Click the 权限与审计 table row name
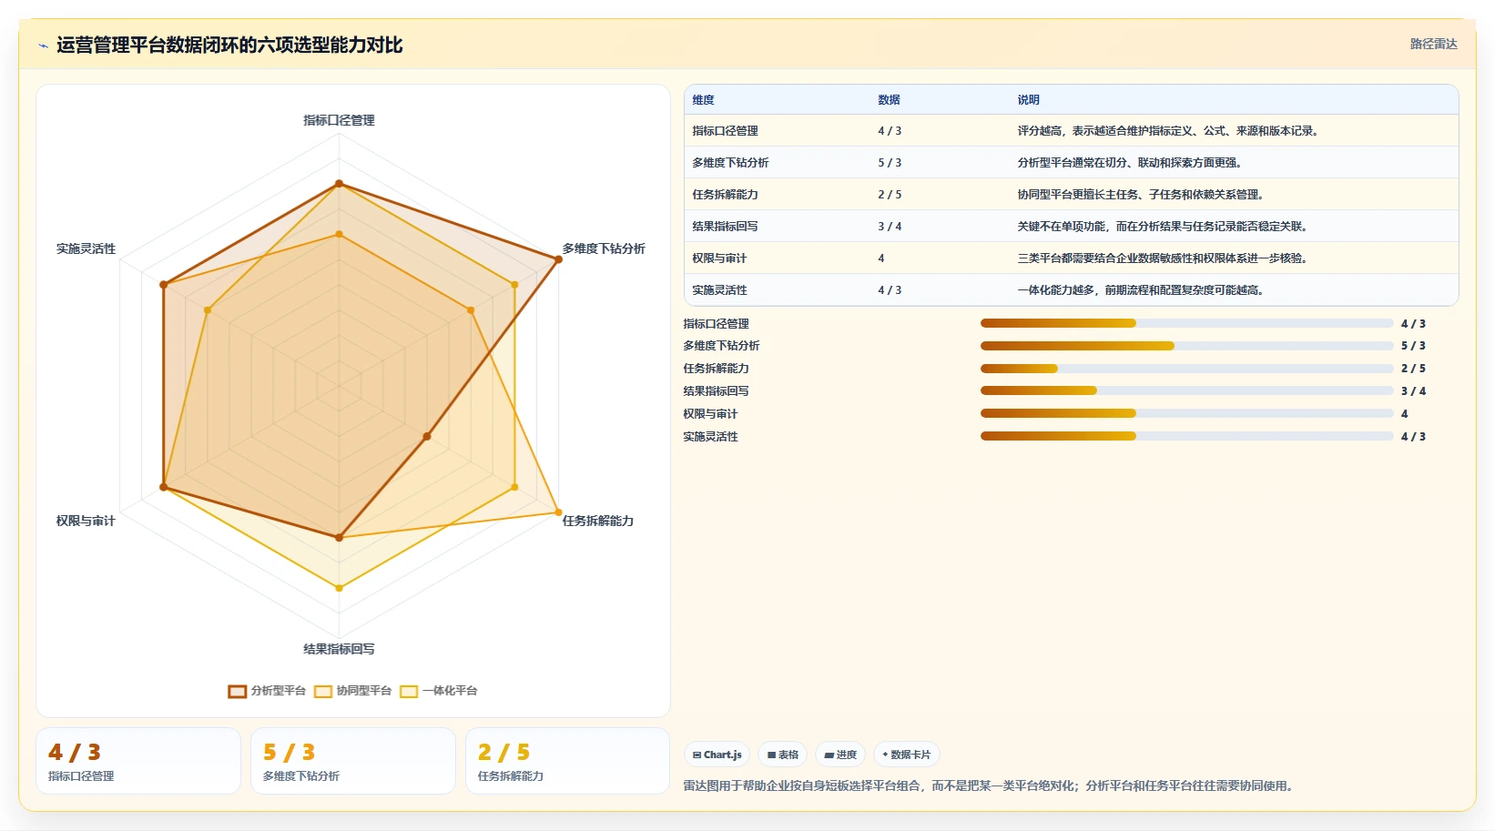 click(x=719, y=258)
